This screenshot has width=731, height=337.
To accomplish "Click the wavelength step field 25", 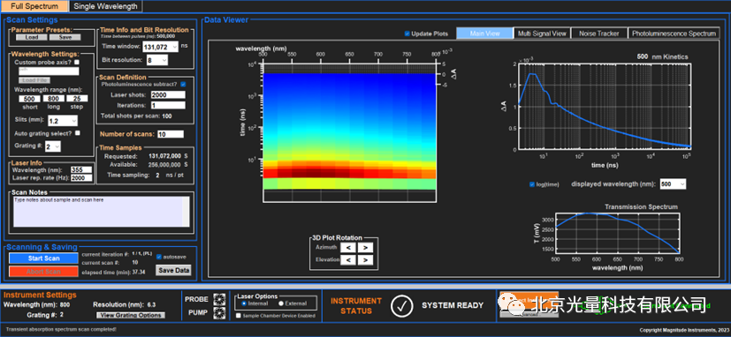I will click(x=77, y=99).
